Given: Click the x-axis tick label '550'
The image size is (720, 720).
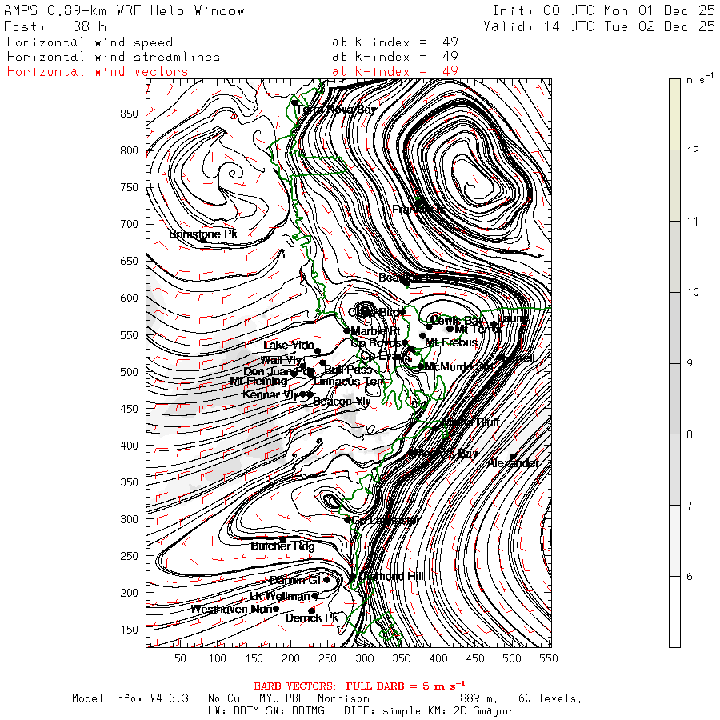Looking at the screenshot, I should (549, 658).
